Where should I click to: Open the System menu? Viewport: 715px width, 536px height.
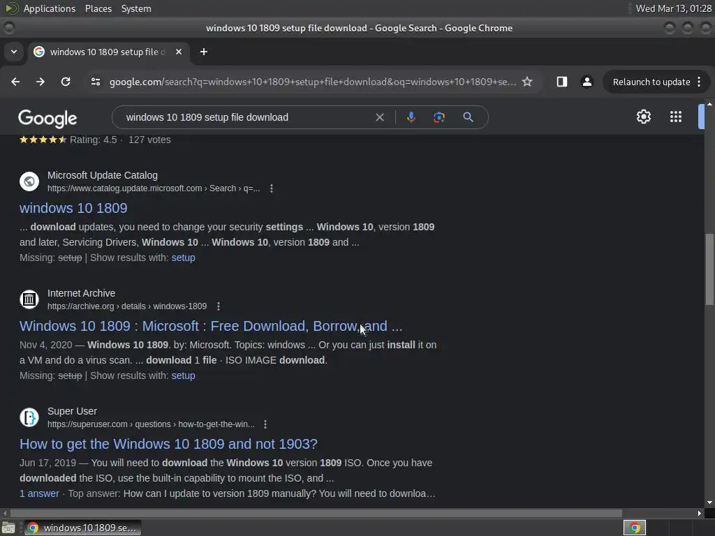coord(136,8)
